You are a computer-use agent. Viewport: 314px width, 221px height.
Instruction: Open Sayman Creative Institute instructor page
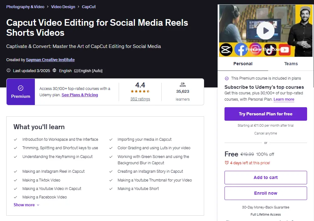click(50, 60)
